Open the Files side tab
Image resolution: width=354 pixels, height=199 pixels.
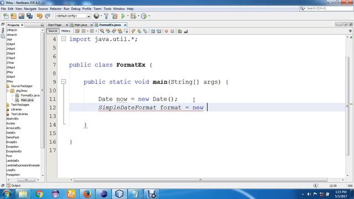coord(3,30)
